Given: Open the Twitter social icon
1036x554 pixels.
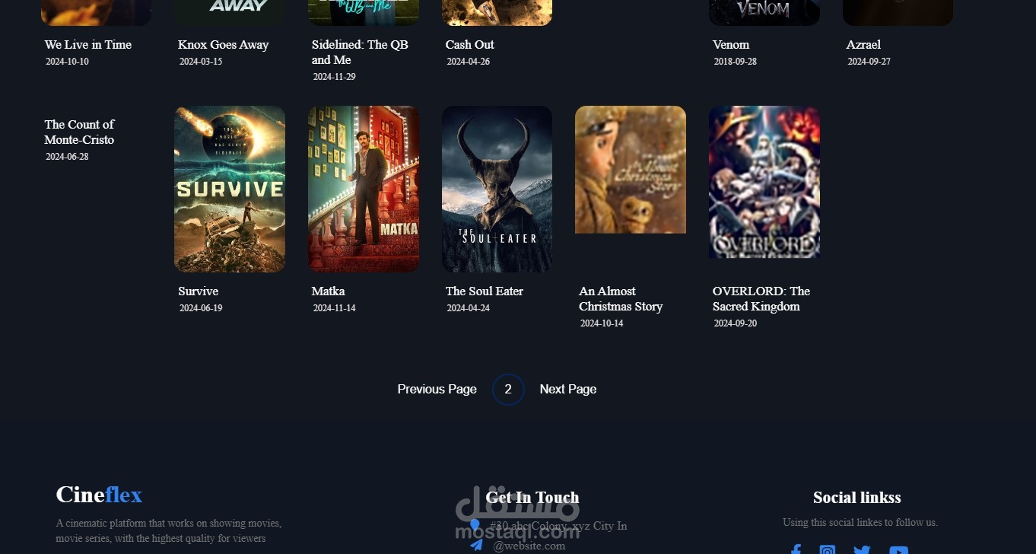Looking at the screenshot, I should [x=862, y=549].
